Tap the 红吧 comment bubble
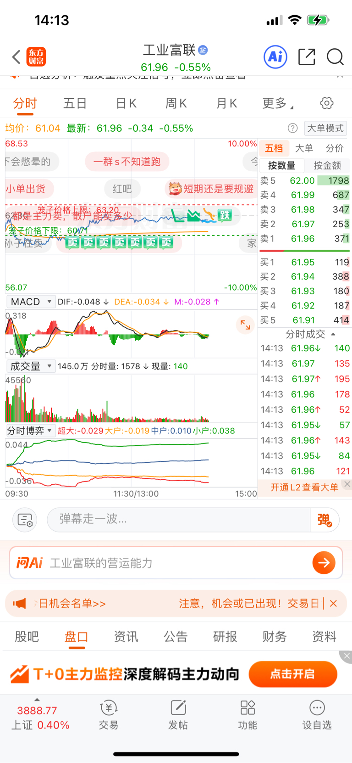Viewport: 352px width, 763px height. 122,189
